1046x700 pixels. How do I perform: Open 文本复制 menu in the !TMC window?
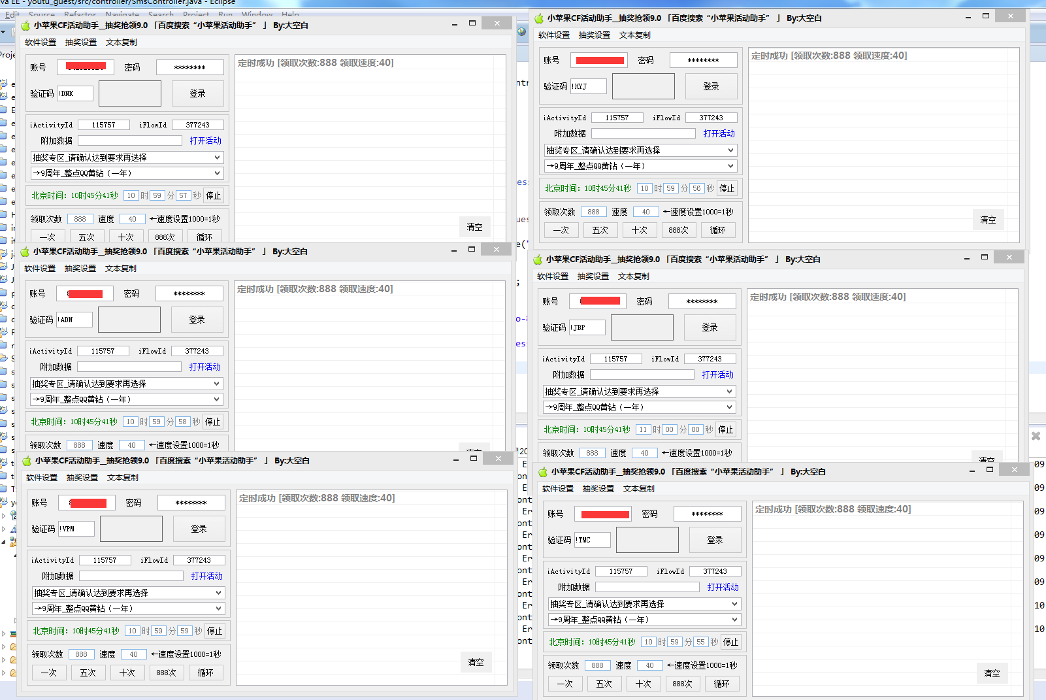click(x=639, y=489)
